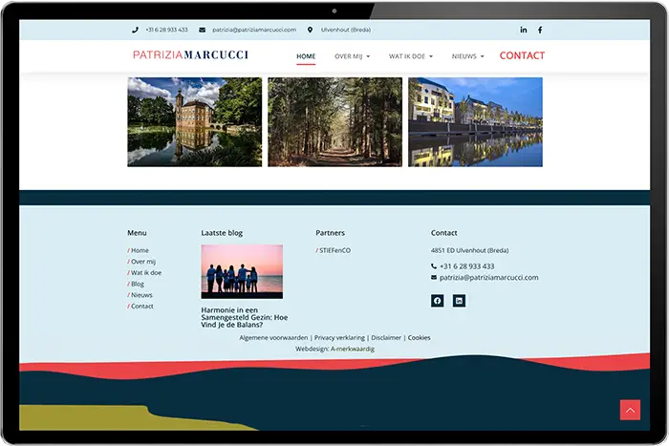The image size is (669, 446).
Task: Open the latest blog family silhouette image
Action: (242, 271)
